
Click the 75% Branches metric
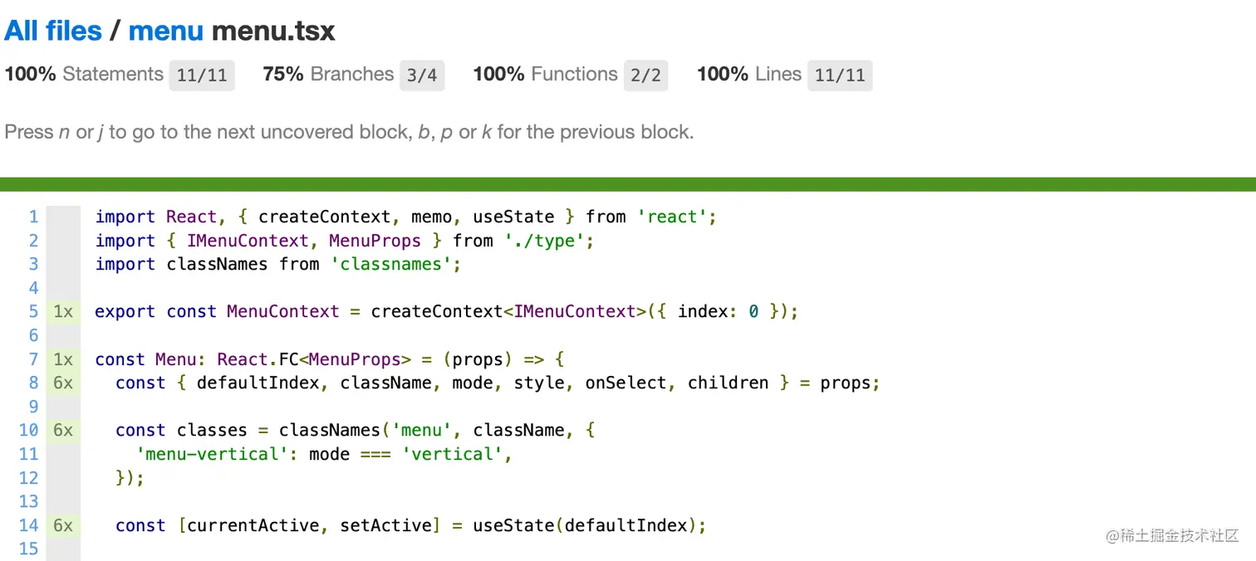(328, 74)
